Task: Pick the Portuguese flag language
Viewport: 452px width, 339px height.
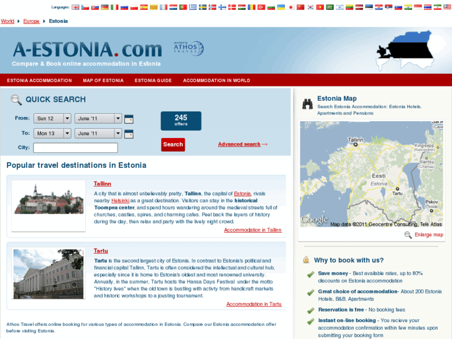Action: [x=183, y=7]
